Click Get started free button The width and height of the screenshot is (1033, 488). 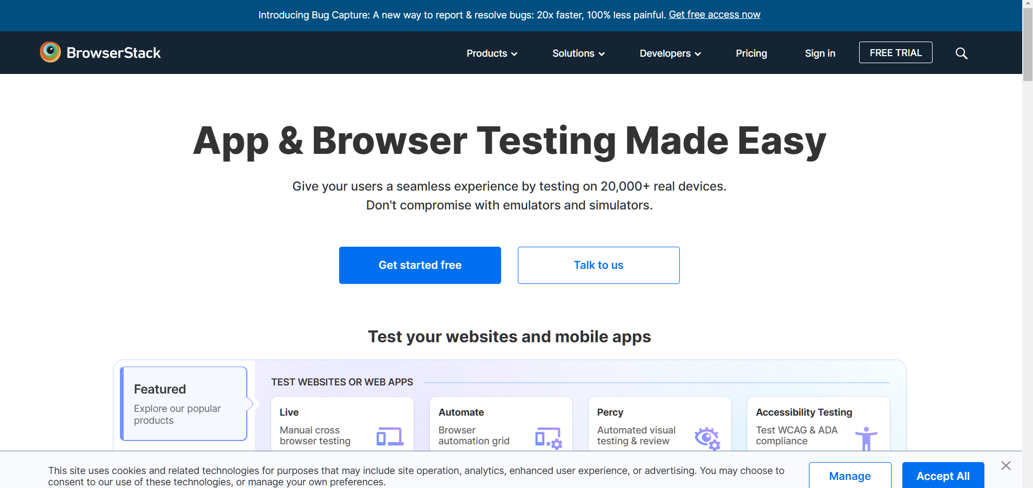420,265
